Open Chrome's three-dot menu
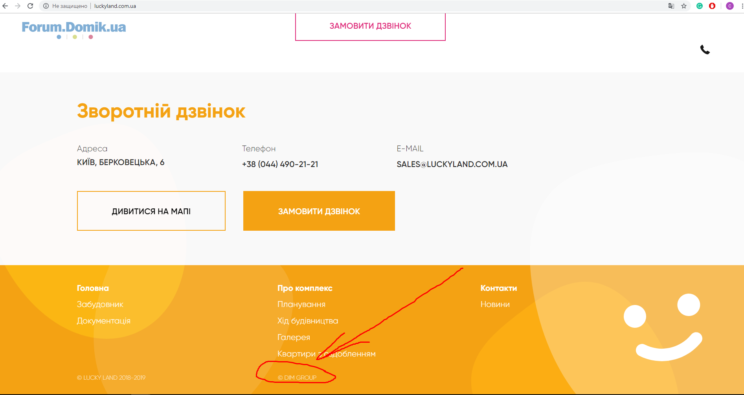Viewport: 744px width, 395px height. [742, 6]
